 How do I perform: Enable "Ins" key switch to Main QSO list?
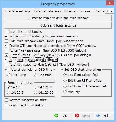(7, 65)
